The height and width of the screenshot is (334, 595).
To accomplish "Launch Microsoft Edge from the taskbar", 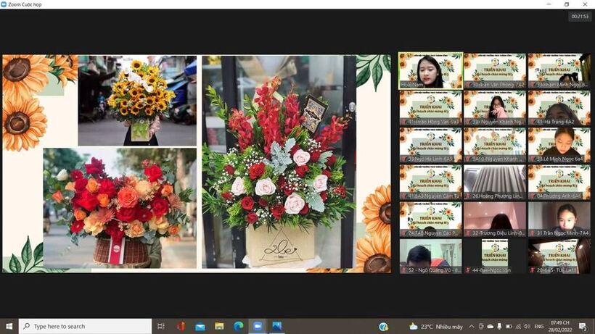I will (237, 326).
